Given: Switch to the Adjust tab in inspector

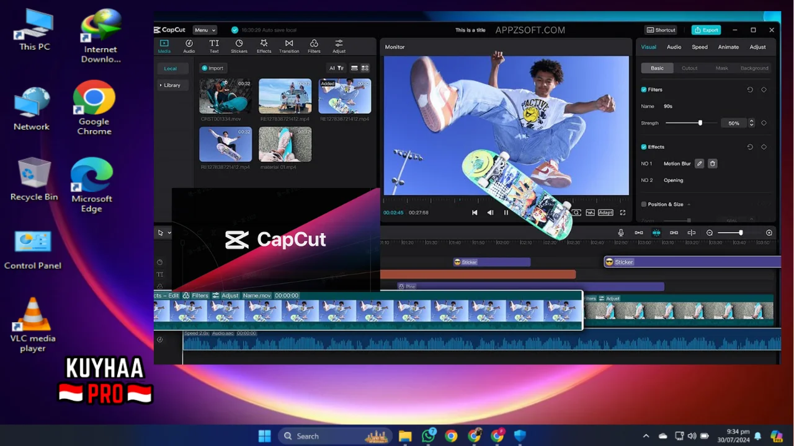Looking at the screenshot, I should pos(757,47).
